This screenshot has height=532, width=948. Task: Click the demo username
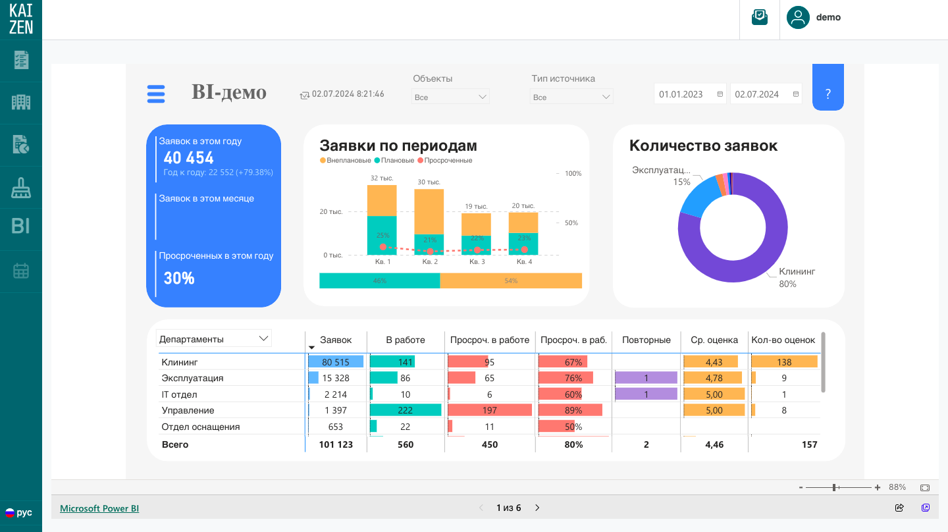point(828,18)
